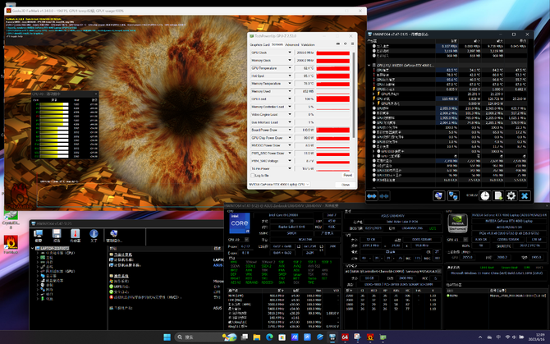The image size is (550, 344).
Task: Open Microsoft Store from taskbar
Action: tap(282, 337)
